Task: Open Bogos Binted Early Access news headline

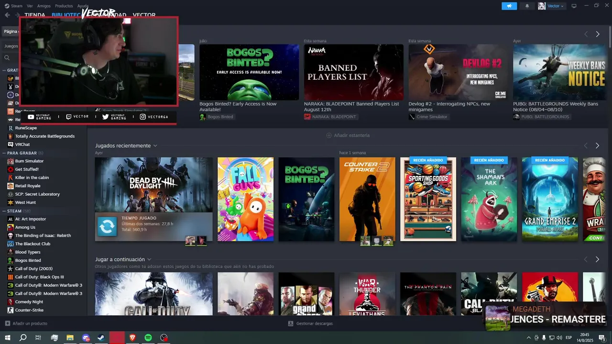Action: pos(238,107)
